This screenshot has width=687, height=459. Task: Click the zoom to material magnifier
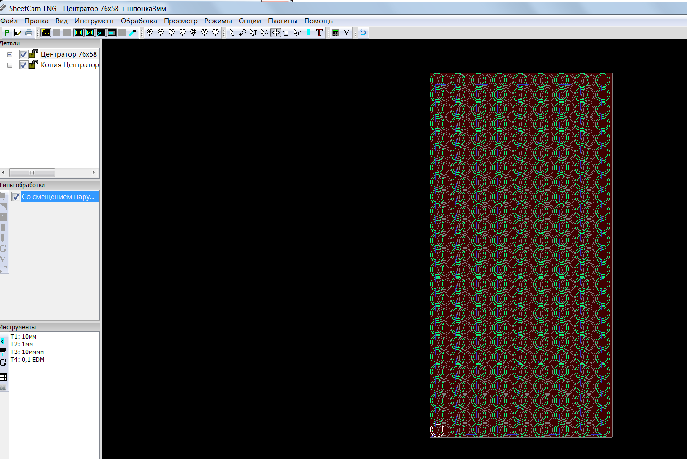(x=193, y=32)
